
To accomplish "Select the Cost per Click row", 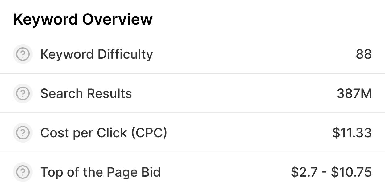I will coord(192,133).
